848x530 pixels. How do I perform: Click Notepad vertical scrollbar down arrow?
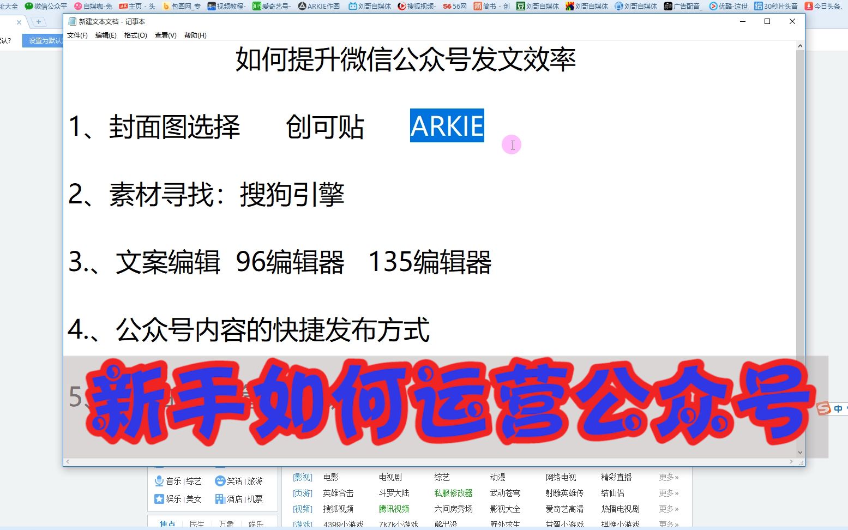(x=800, y=453)
